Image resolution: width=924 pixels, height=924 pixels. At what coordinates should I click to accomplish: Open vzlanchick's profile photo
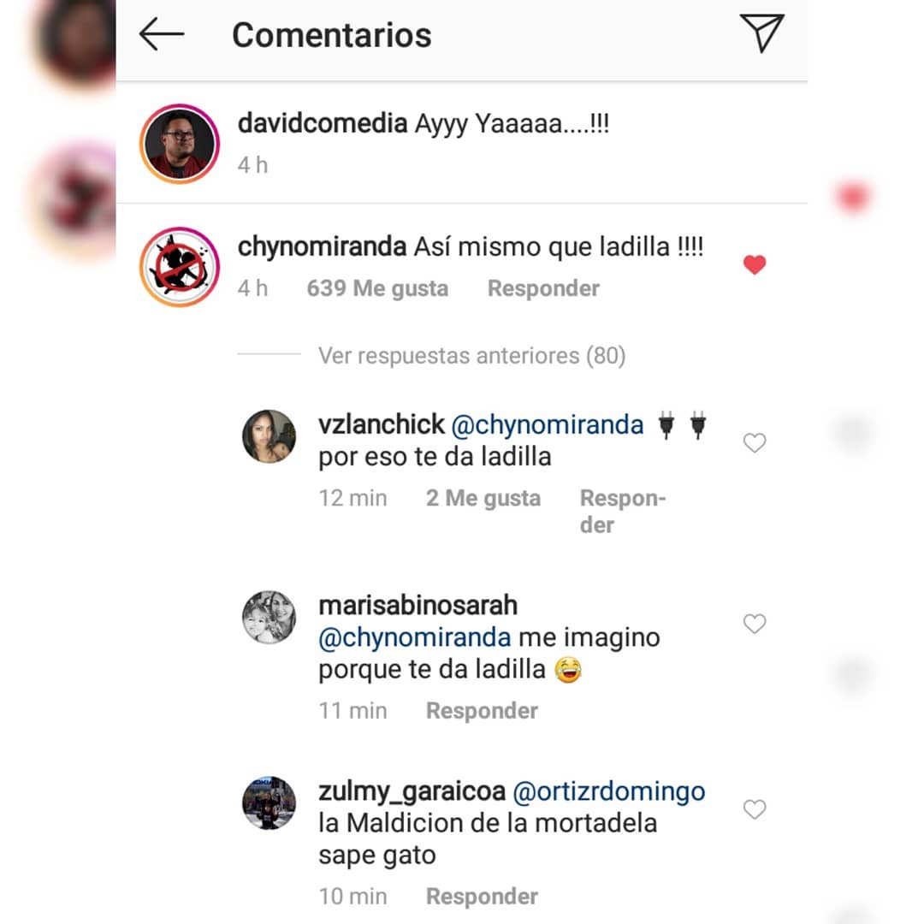coord(269,436)
